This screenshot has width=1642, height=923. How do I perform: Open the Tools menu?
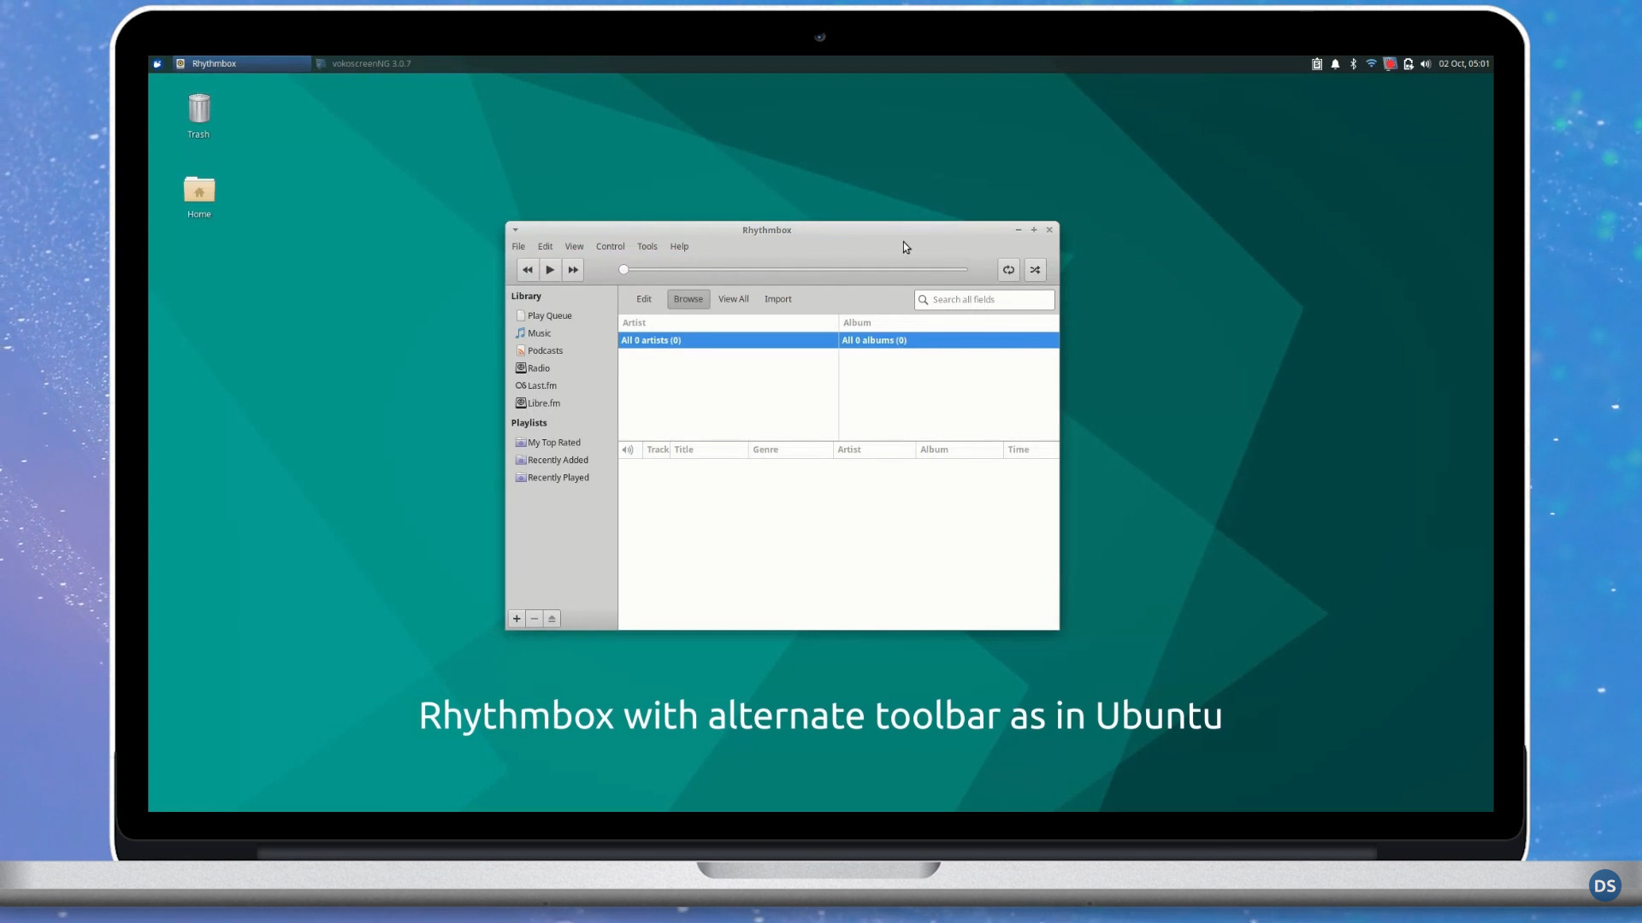click(647, 246)
